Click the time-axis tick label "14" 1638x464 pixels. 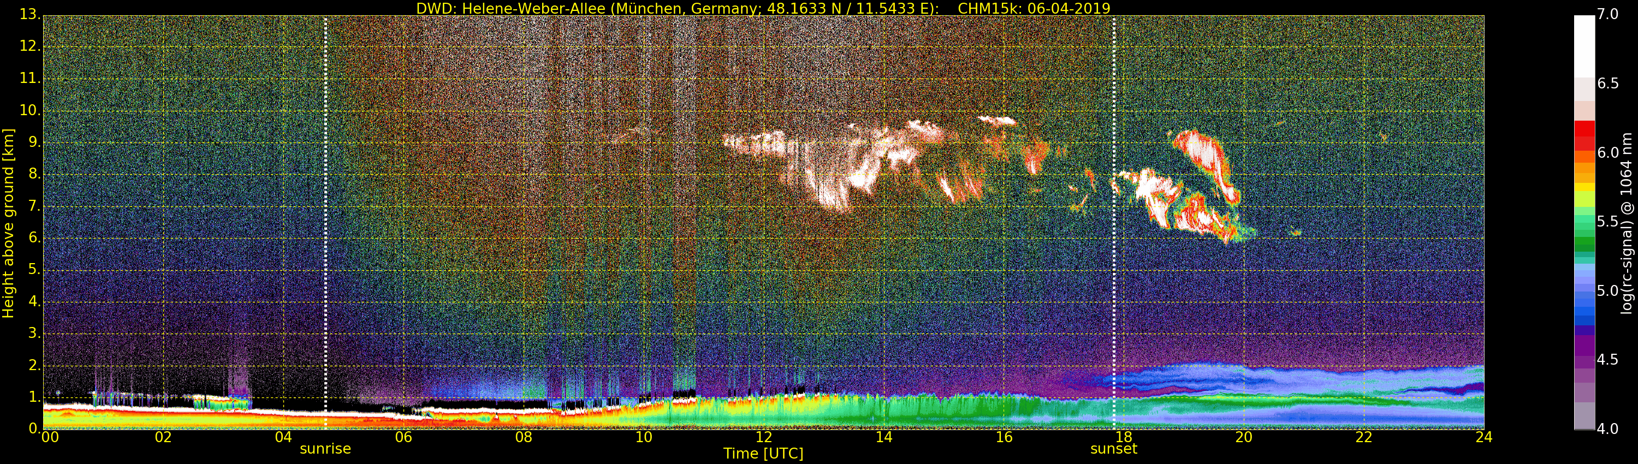[884, 437]
